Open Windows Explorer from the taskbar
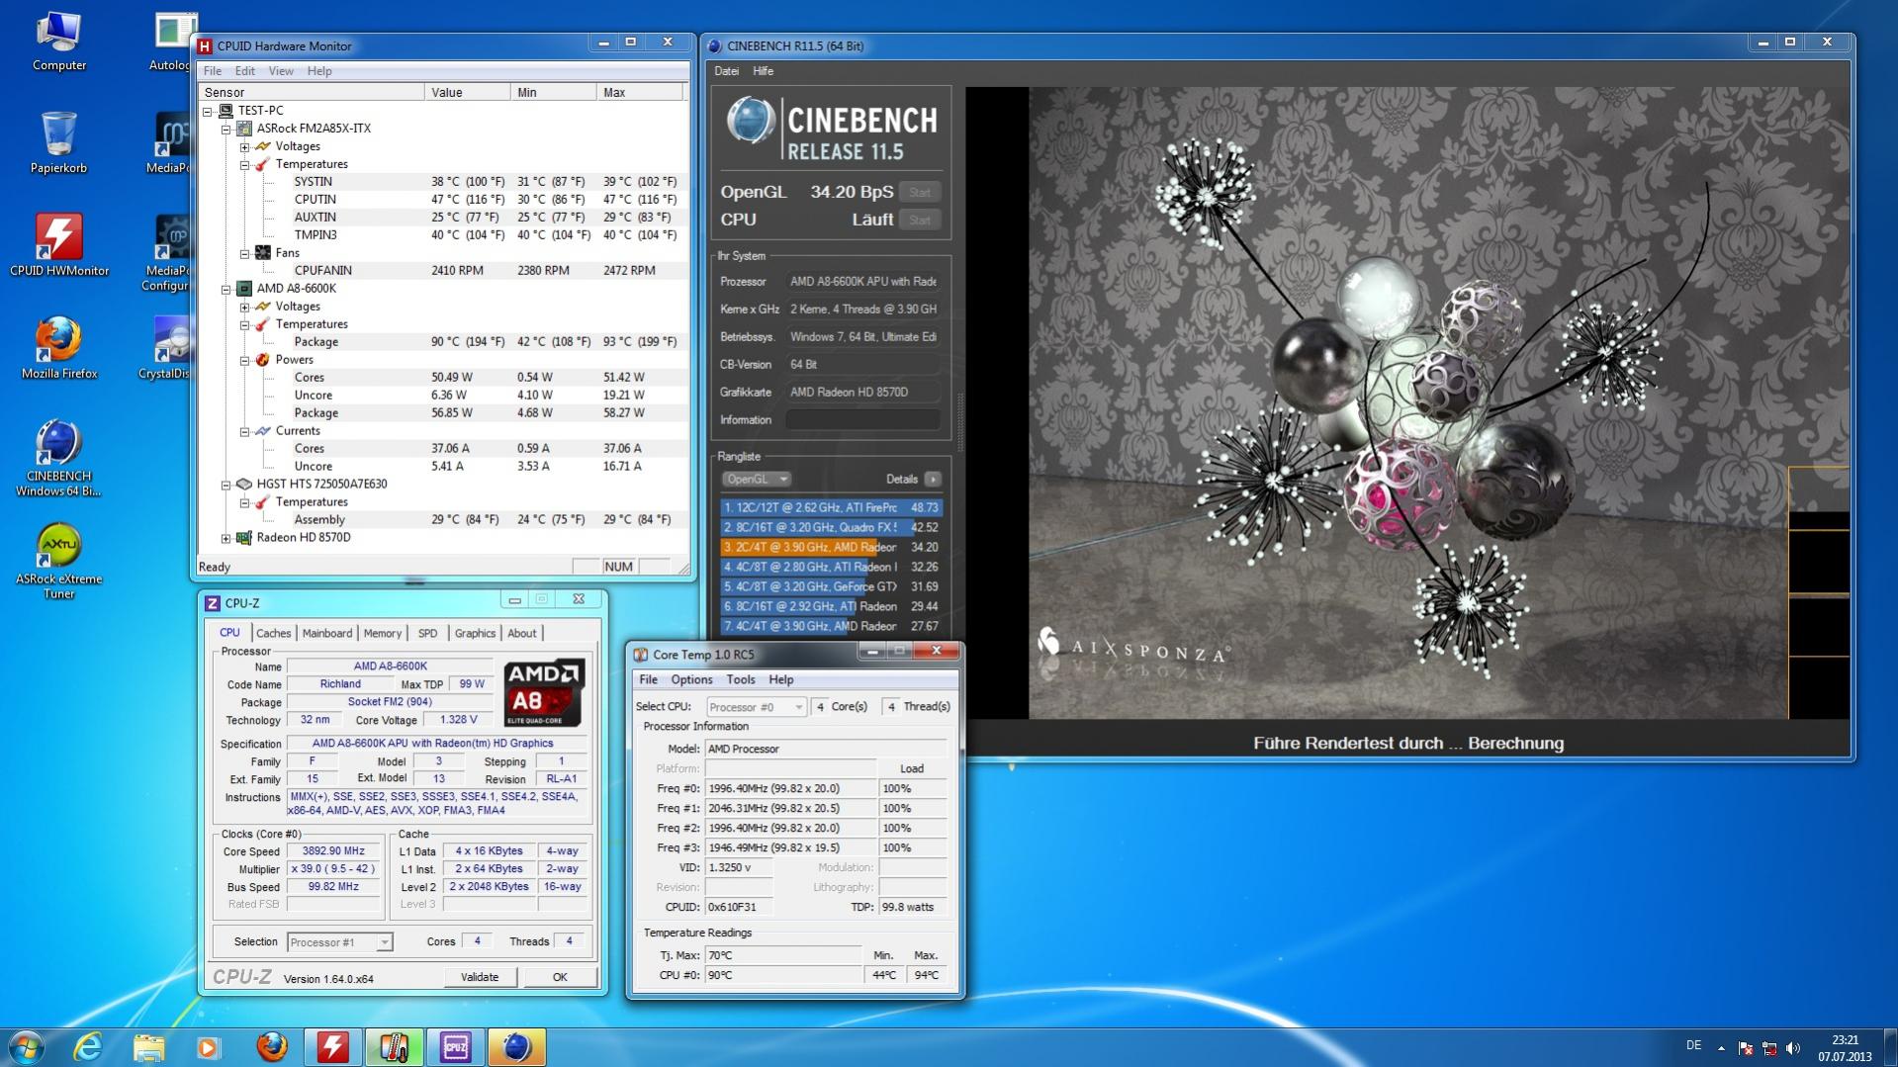Viewport: 1898px width, 1067px height. 148,1047
